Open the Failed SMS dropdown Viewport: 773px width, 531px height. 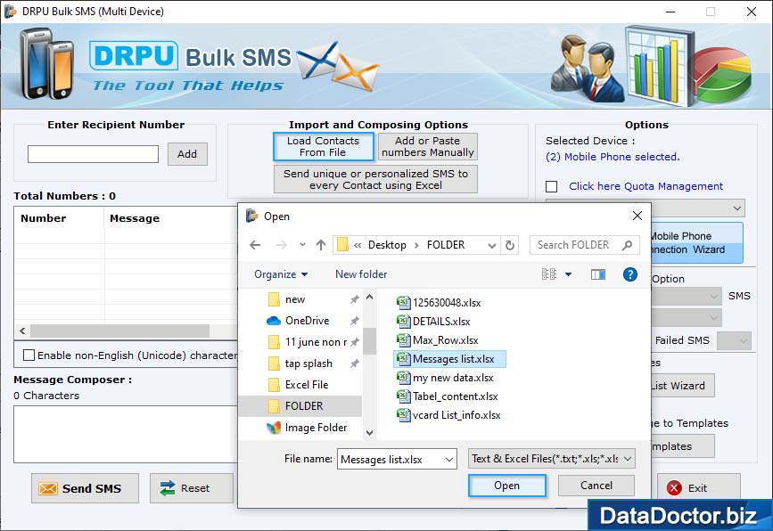coord(734,340)
